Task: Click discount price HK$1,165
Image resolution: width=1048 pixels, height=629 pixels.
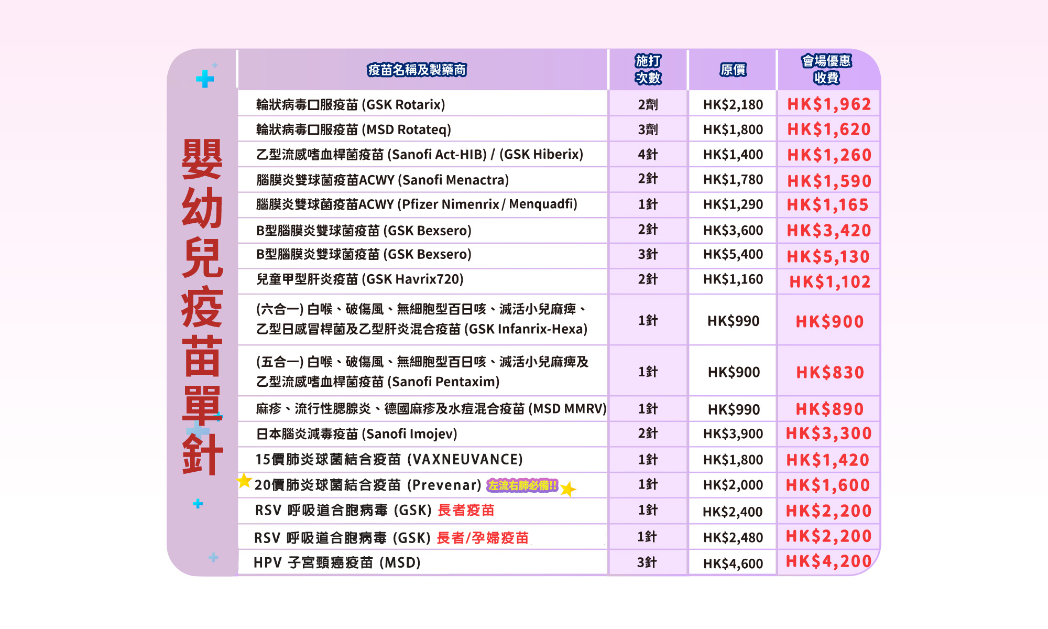Action: click(828, 205)
